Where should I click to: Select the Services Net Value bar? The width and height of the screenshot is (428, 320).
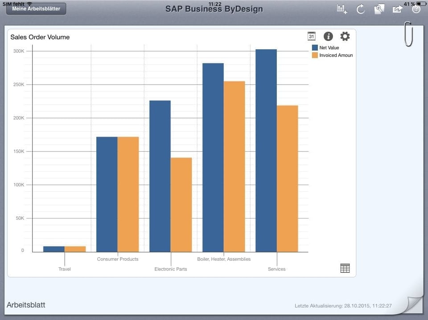pos(266,151)
